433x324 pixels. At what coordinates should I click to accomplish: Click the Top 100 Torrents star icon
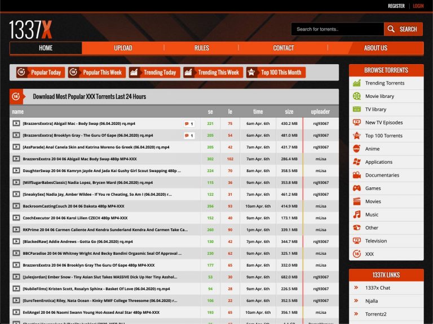click(x=356, y=136)
